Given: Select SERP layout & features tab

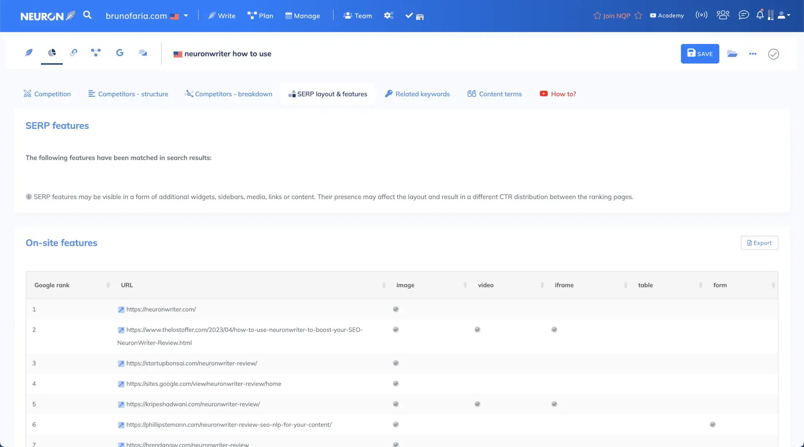Looking at the screenshot, I should click(328, 94).
